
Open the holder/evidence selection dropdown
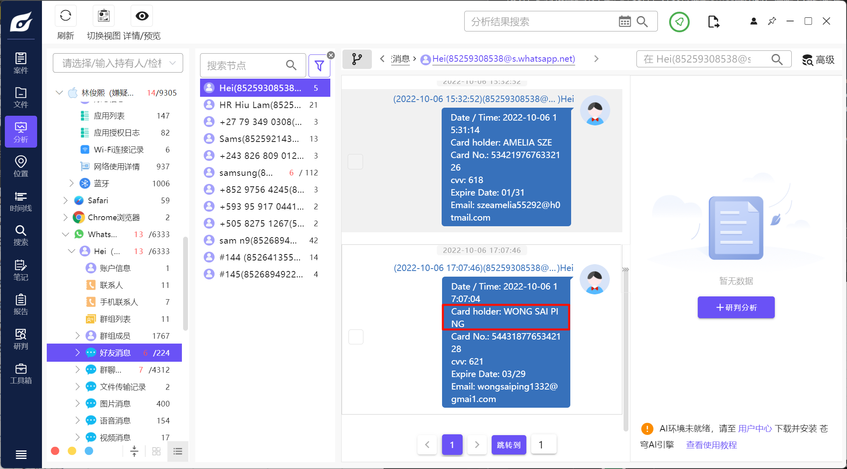pos(118,63)
